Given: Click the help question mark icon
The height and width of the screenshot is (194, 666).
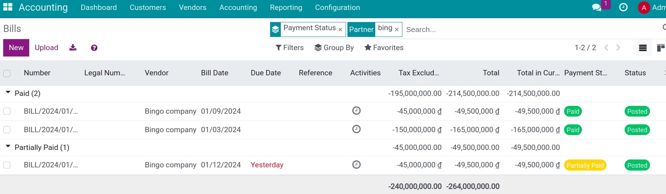Looking at the screenshot, I should click(94, 48).
